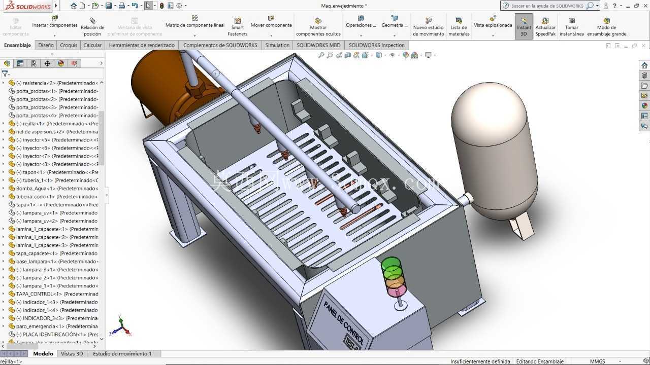Switch to Vistas 3D bottom tab
This screenshot has height=365, width=650.
point(72,354)
